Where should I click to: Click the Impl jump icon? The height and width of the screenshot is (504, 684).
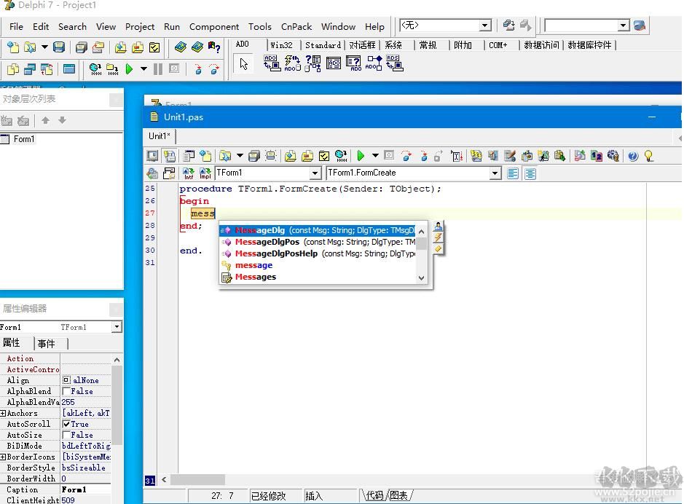coord(205,173)
